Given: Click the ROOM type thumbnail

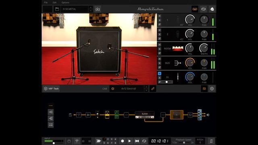Looking at the screenshot, I should 178,48.
